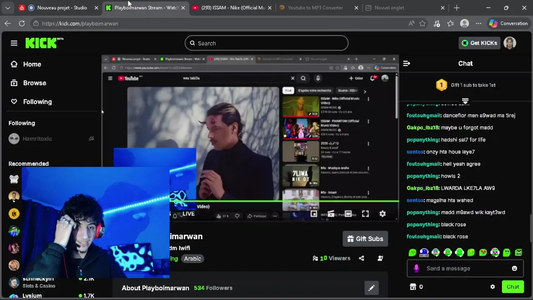
Task: Open a new browser tab
Action: [457, 7]
